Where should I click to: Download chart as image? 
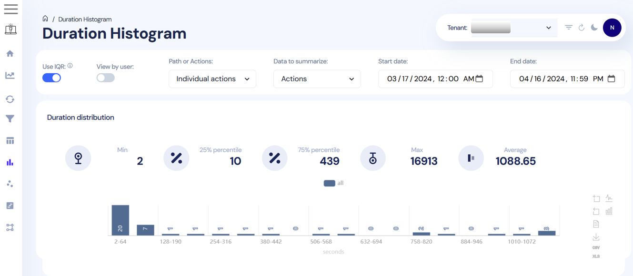pos(596,237)
